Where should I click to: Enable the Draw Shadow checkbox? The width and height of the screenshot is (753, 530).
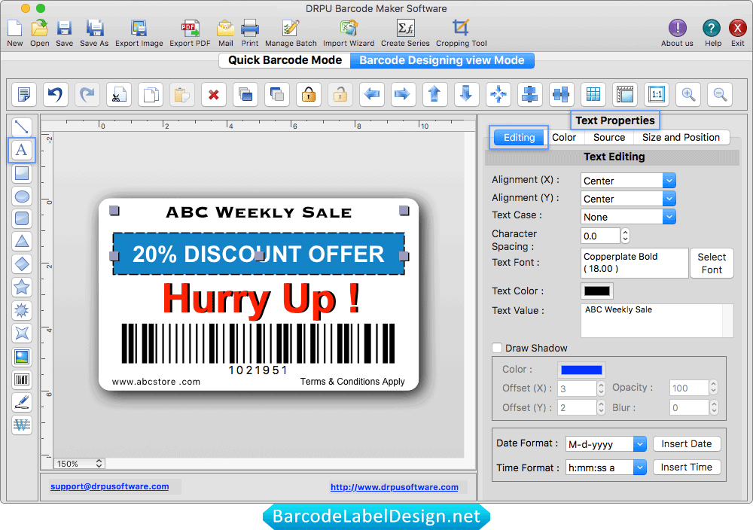[x=497, y=348]
